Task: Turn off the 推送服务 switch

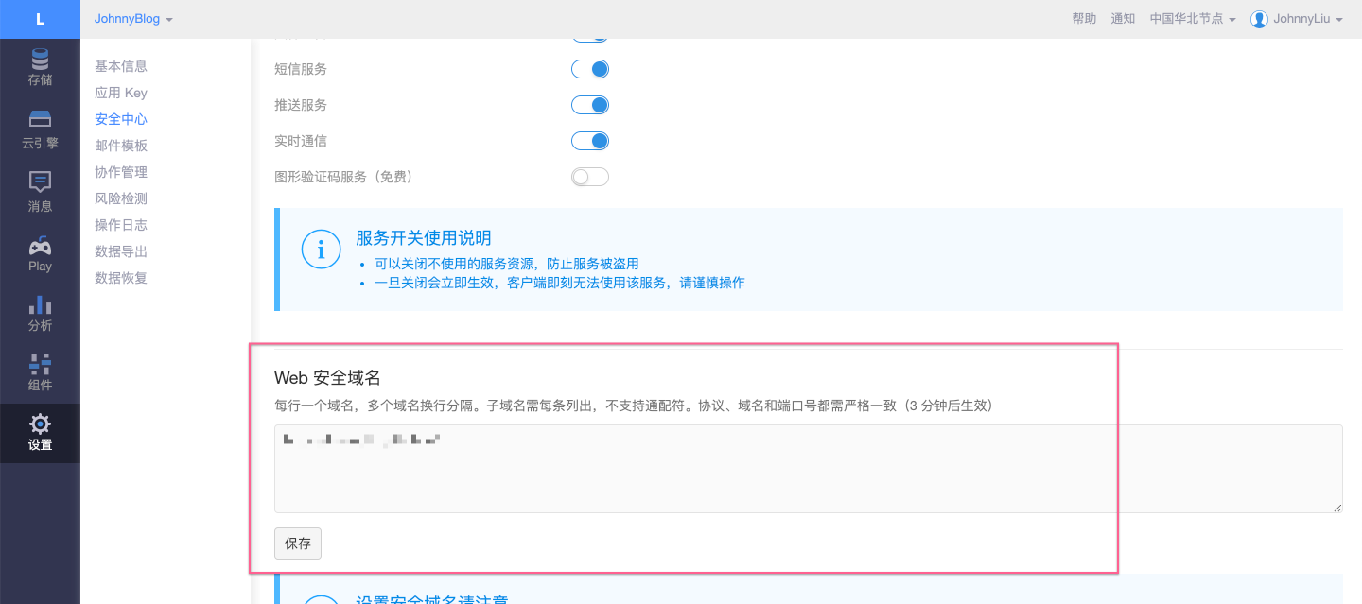Action: 589,105
